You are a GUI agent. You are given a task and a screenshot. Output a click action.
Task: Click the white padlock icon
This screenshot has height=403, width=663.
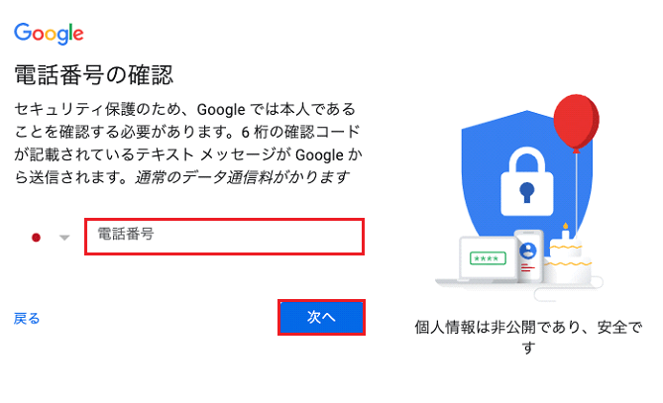(524, 178)
